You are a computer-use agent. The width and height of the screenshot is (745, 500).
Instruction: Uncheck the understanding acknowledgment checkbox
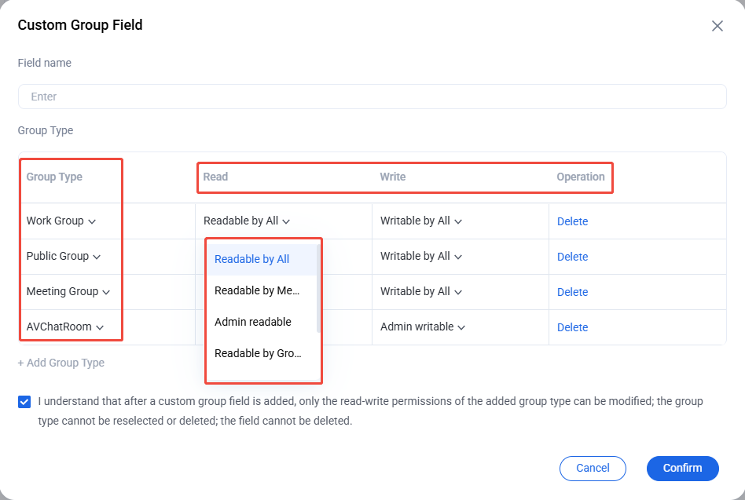(24, 402)
